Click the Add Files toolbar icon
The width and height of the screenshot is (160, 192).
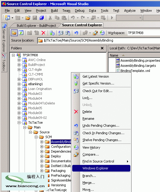click(36, 33)
